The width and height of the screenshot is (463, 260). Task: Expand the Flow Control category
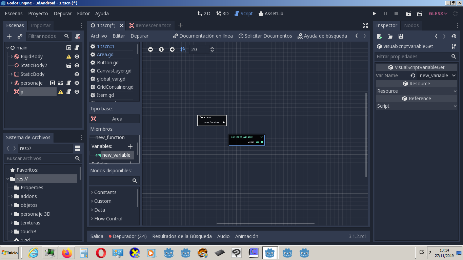(x=92, y=219)
